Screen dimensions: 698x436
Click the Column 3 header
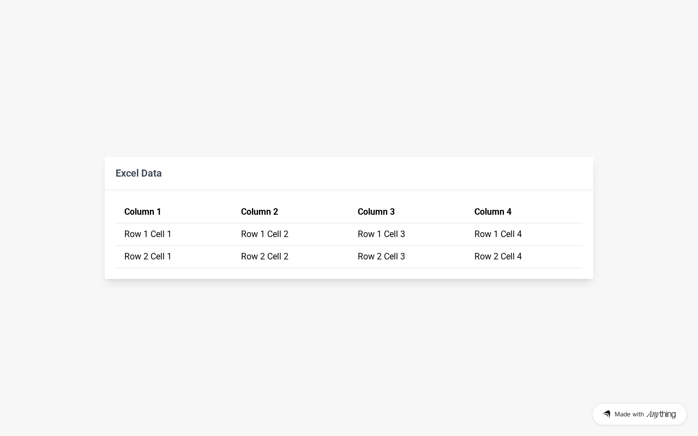pos(376,212)
